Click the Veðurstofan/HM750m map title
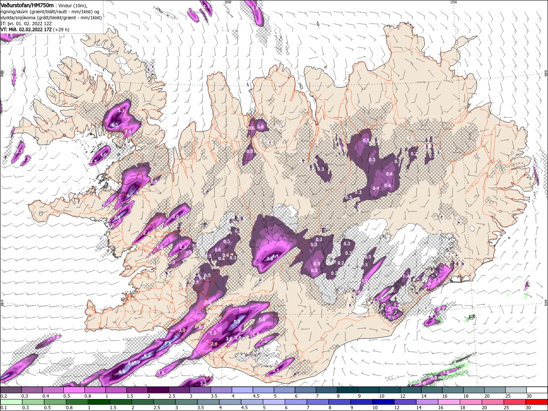548x411 pixels. (x=27, y=5)
